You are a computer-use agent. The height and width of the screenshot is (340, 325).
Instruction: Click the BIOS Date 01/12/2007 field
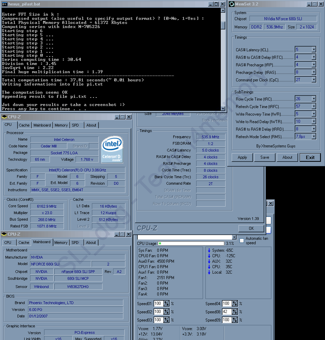point(76,316)
